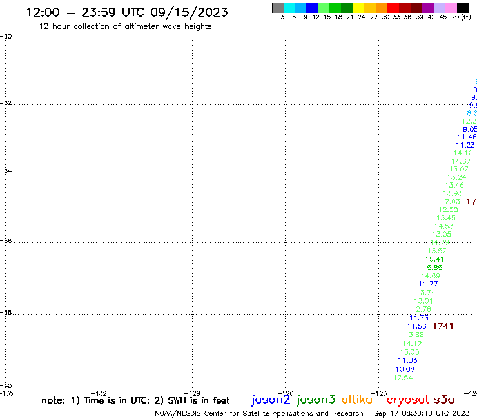
Task: Click the 13.07 wave height reading
Action: (x=459, y=169)
